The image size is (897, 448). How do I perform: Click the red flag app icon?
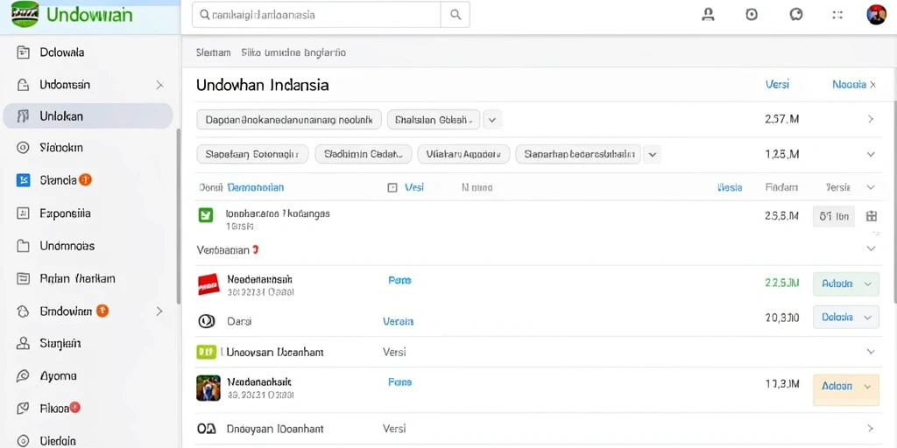tap(208, 284)
